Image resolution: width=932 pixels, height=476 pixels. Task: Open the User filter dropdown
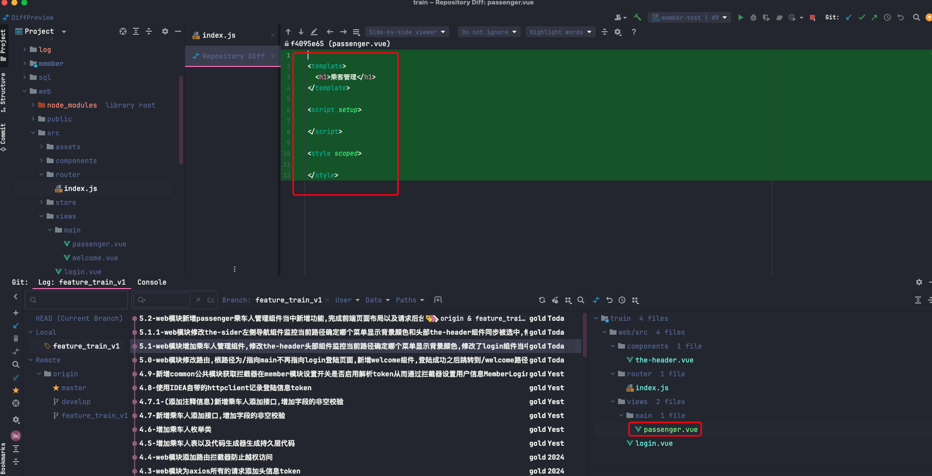click(347, 300)
